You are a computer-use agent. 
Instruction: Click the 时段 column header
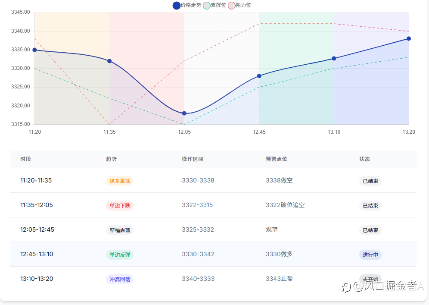pyautogui.click(x=25, y=159)
